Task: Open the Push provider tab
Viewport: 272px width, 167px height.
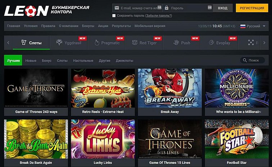Action: click(x=182, y=42)
